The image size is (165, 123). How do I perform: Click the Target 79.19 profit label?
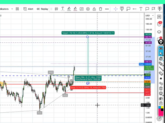click(x=88, y=33)
